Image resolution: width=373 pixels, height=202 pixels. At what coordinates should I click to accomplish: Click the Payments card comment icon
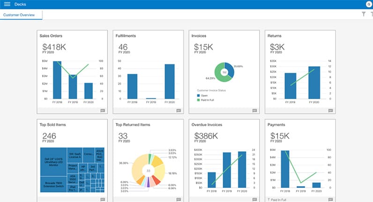(x=330, y=199)
